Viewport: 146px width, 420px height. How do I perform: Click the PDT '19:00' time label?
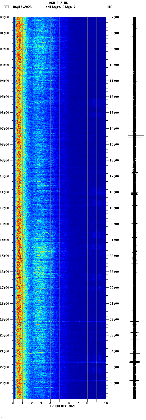(x=4, y=320)
